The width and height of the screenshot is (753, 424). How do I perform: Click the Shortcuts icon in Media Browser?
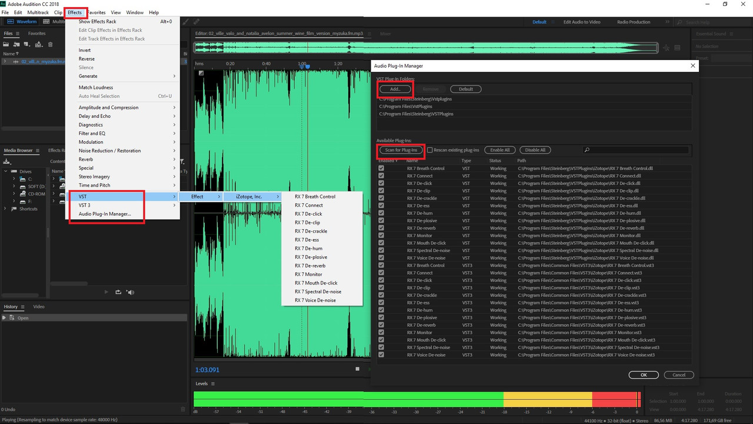15,209
